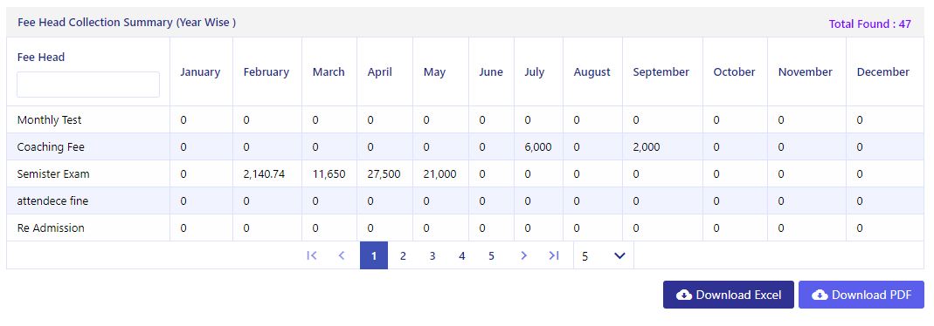934x326 pixels.
Task: Select the Coaching Fee row
Action: [x=465, y=146]
